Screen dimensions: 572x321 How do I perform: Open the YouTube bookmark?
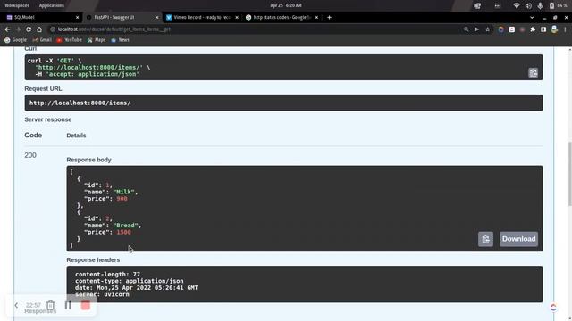[x=70, y=40]
